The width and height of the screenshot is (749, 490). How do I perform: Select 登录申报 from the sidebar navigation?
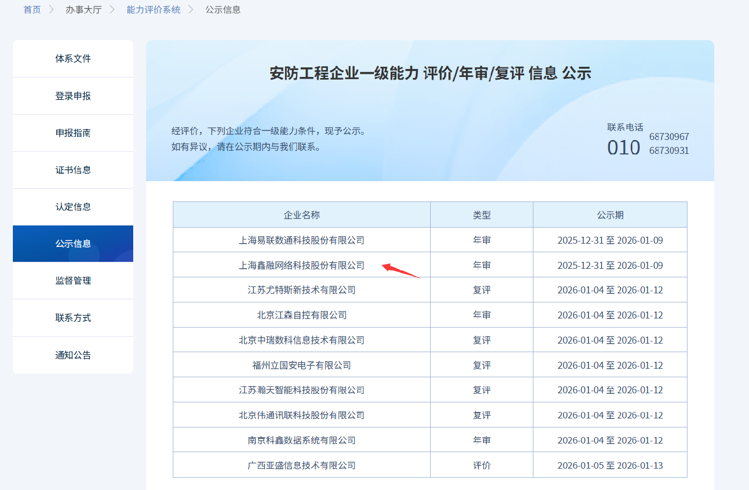click(72, 96)
